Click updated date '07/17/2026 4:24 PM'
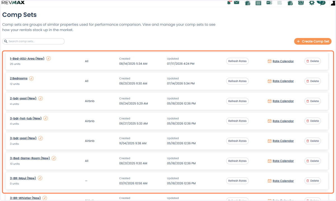 (x=181, y=64)
